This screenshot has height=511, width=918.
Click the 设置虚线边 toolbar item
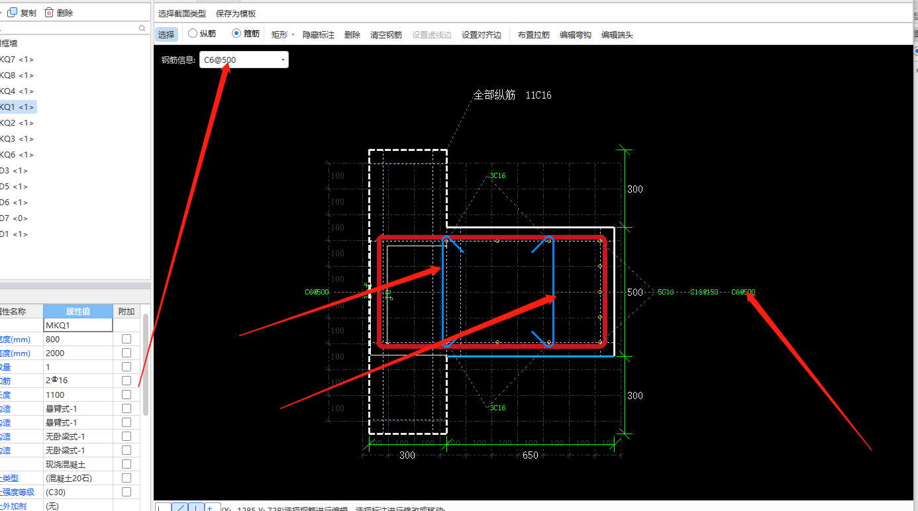point(432,34)
